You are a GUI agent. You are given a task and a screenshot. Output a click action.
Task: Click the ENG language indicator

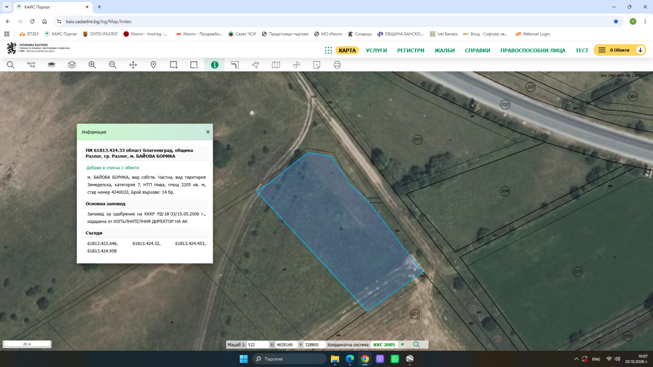[x=596, y=359]
